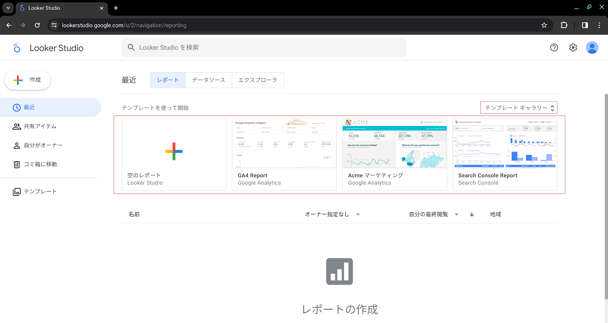608x323 pixels.
Task: Click the Looker Studio logo icon
Action: 17,48
